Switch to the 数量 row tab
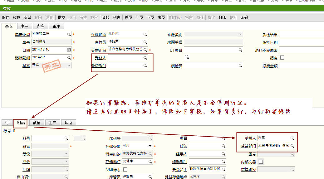The image size is (324, 179). (x=37, y=123)
